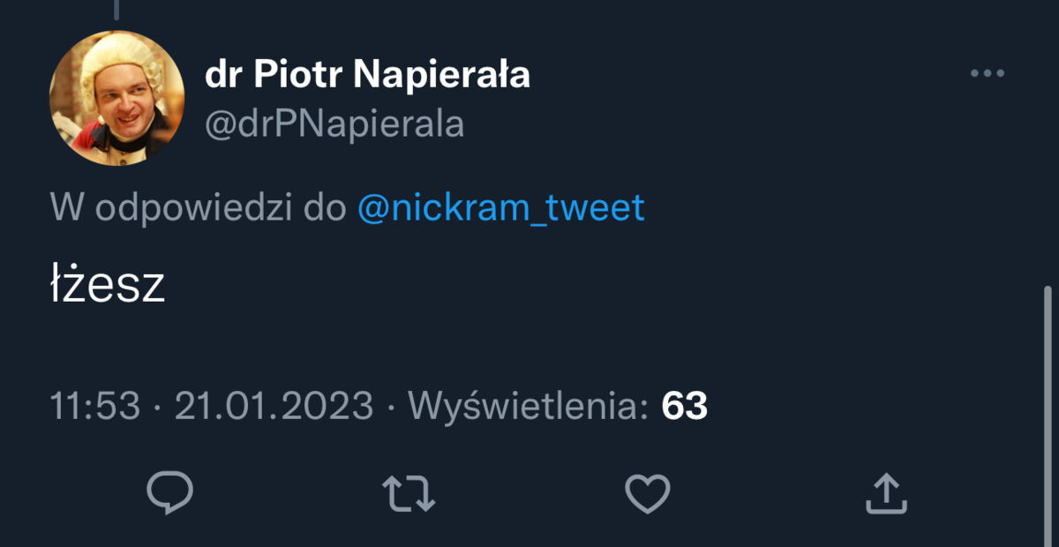Open the three-dot more options menu
Image resolution: width=1059 pixels, height=547 pixels.
(987, 74)
